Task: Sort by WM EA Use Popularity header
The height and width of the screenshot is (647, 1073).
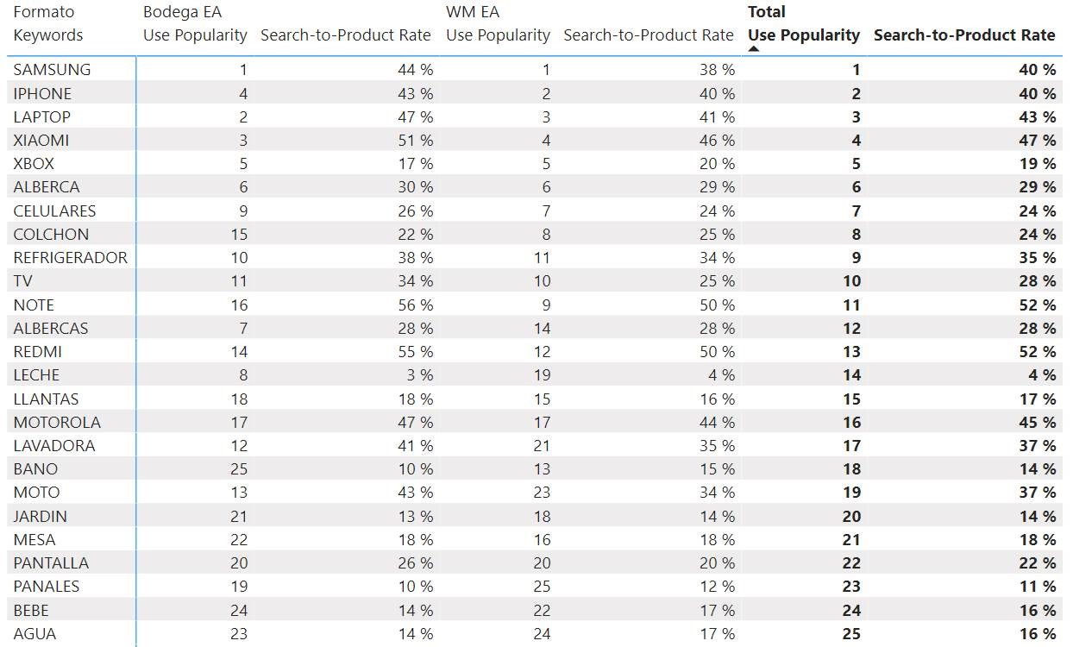Action: pyautogui.click(x=498, y=35)
